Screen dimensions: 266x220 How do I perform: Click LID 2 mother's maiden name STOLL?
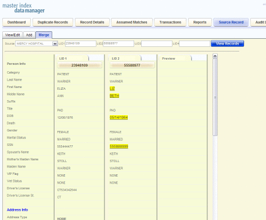(114, 161)
